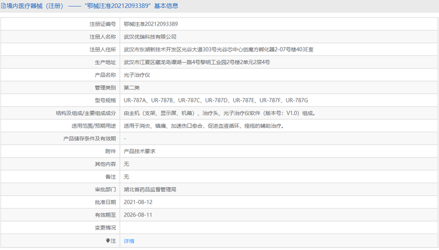This screenshot has height=250, width=439.
Task: Click the 产品储存条件及有效期 label
Action: [x=89, y=138]
